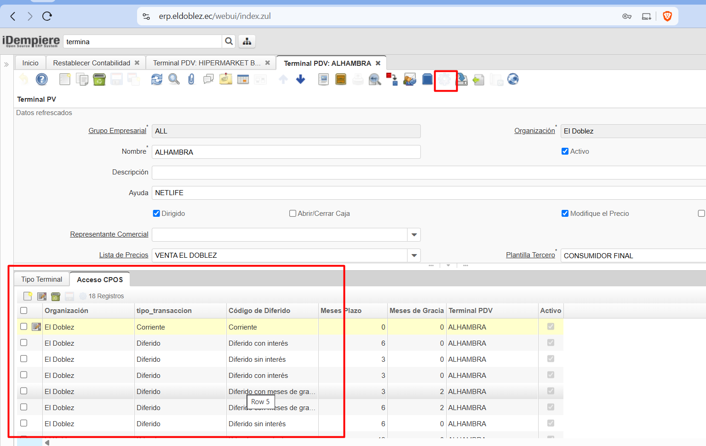
Task: Go to next record with down arrow
Action: pos(301,80)
